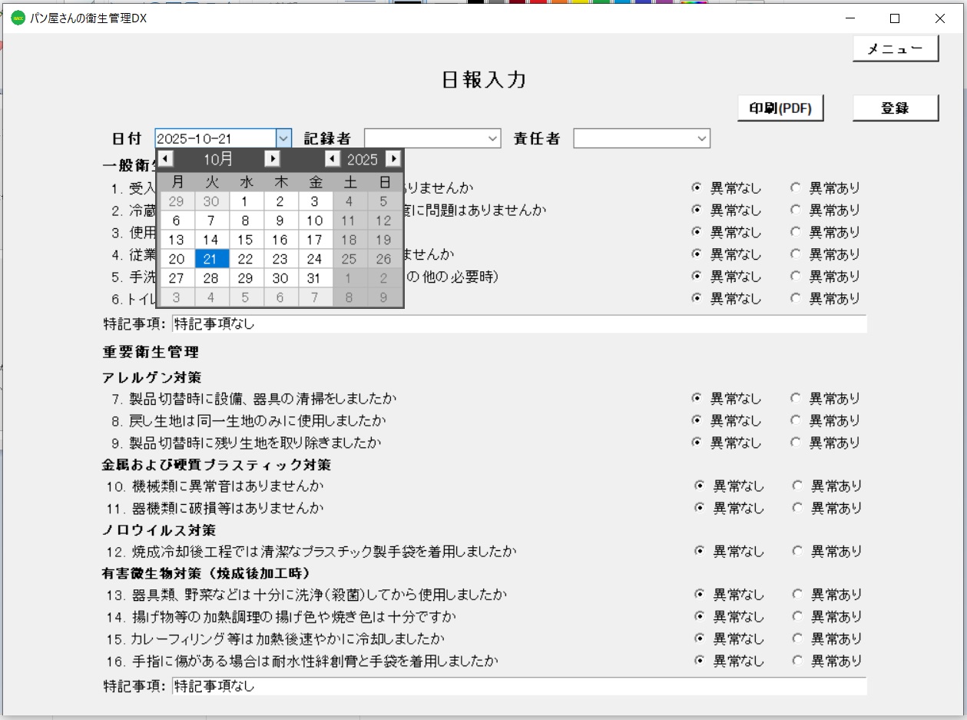Click the bottom 特記事項 text field
The image size is (967, 720).
(x=519, y=686)
